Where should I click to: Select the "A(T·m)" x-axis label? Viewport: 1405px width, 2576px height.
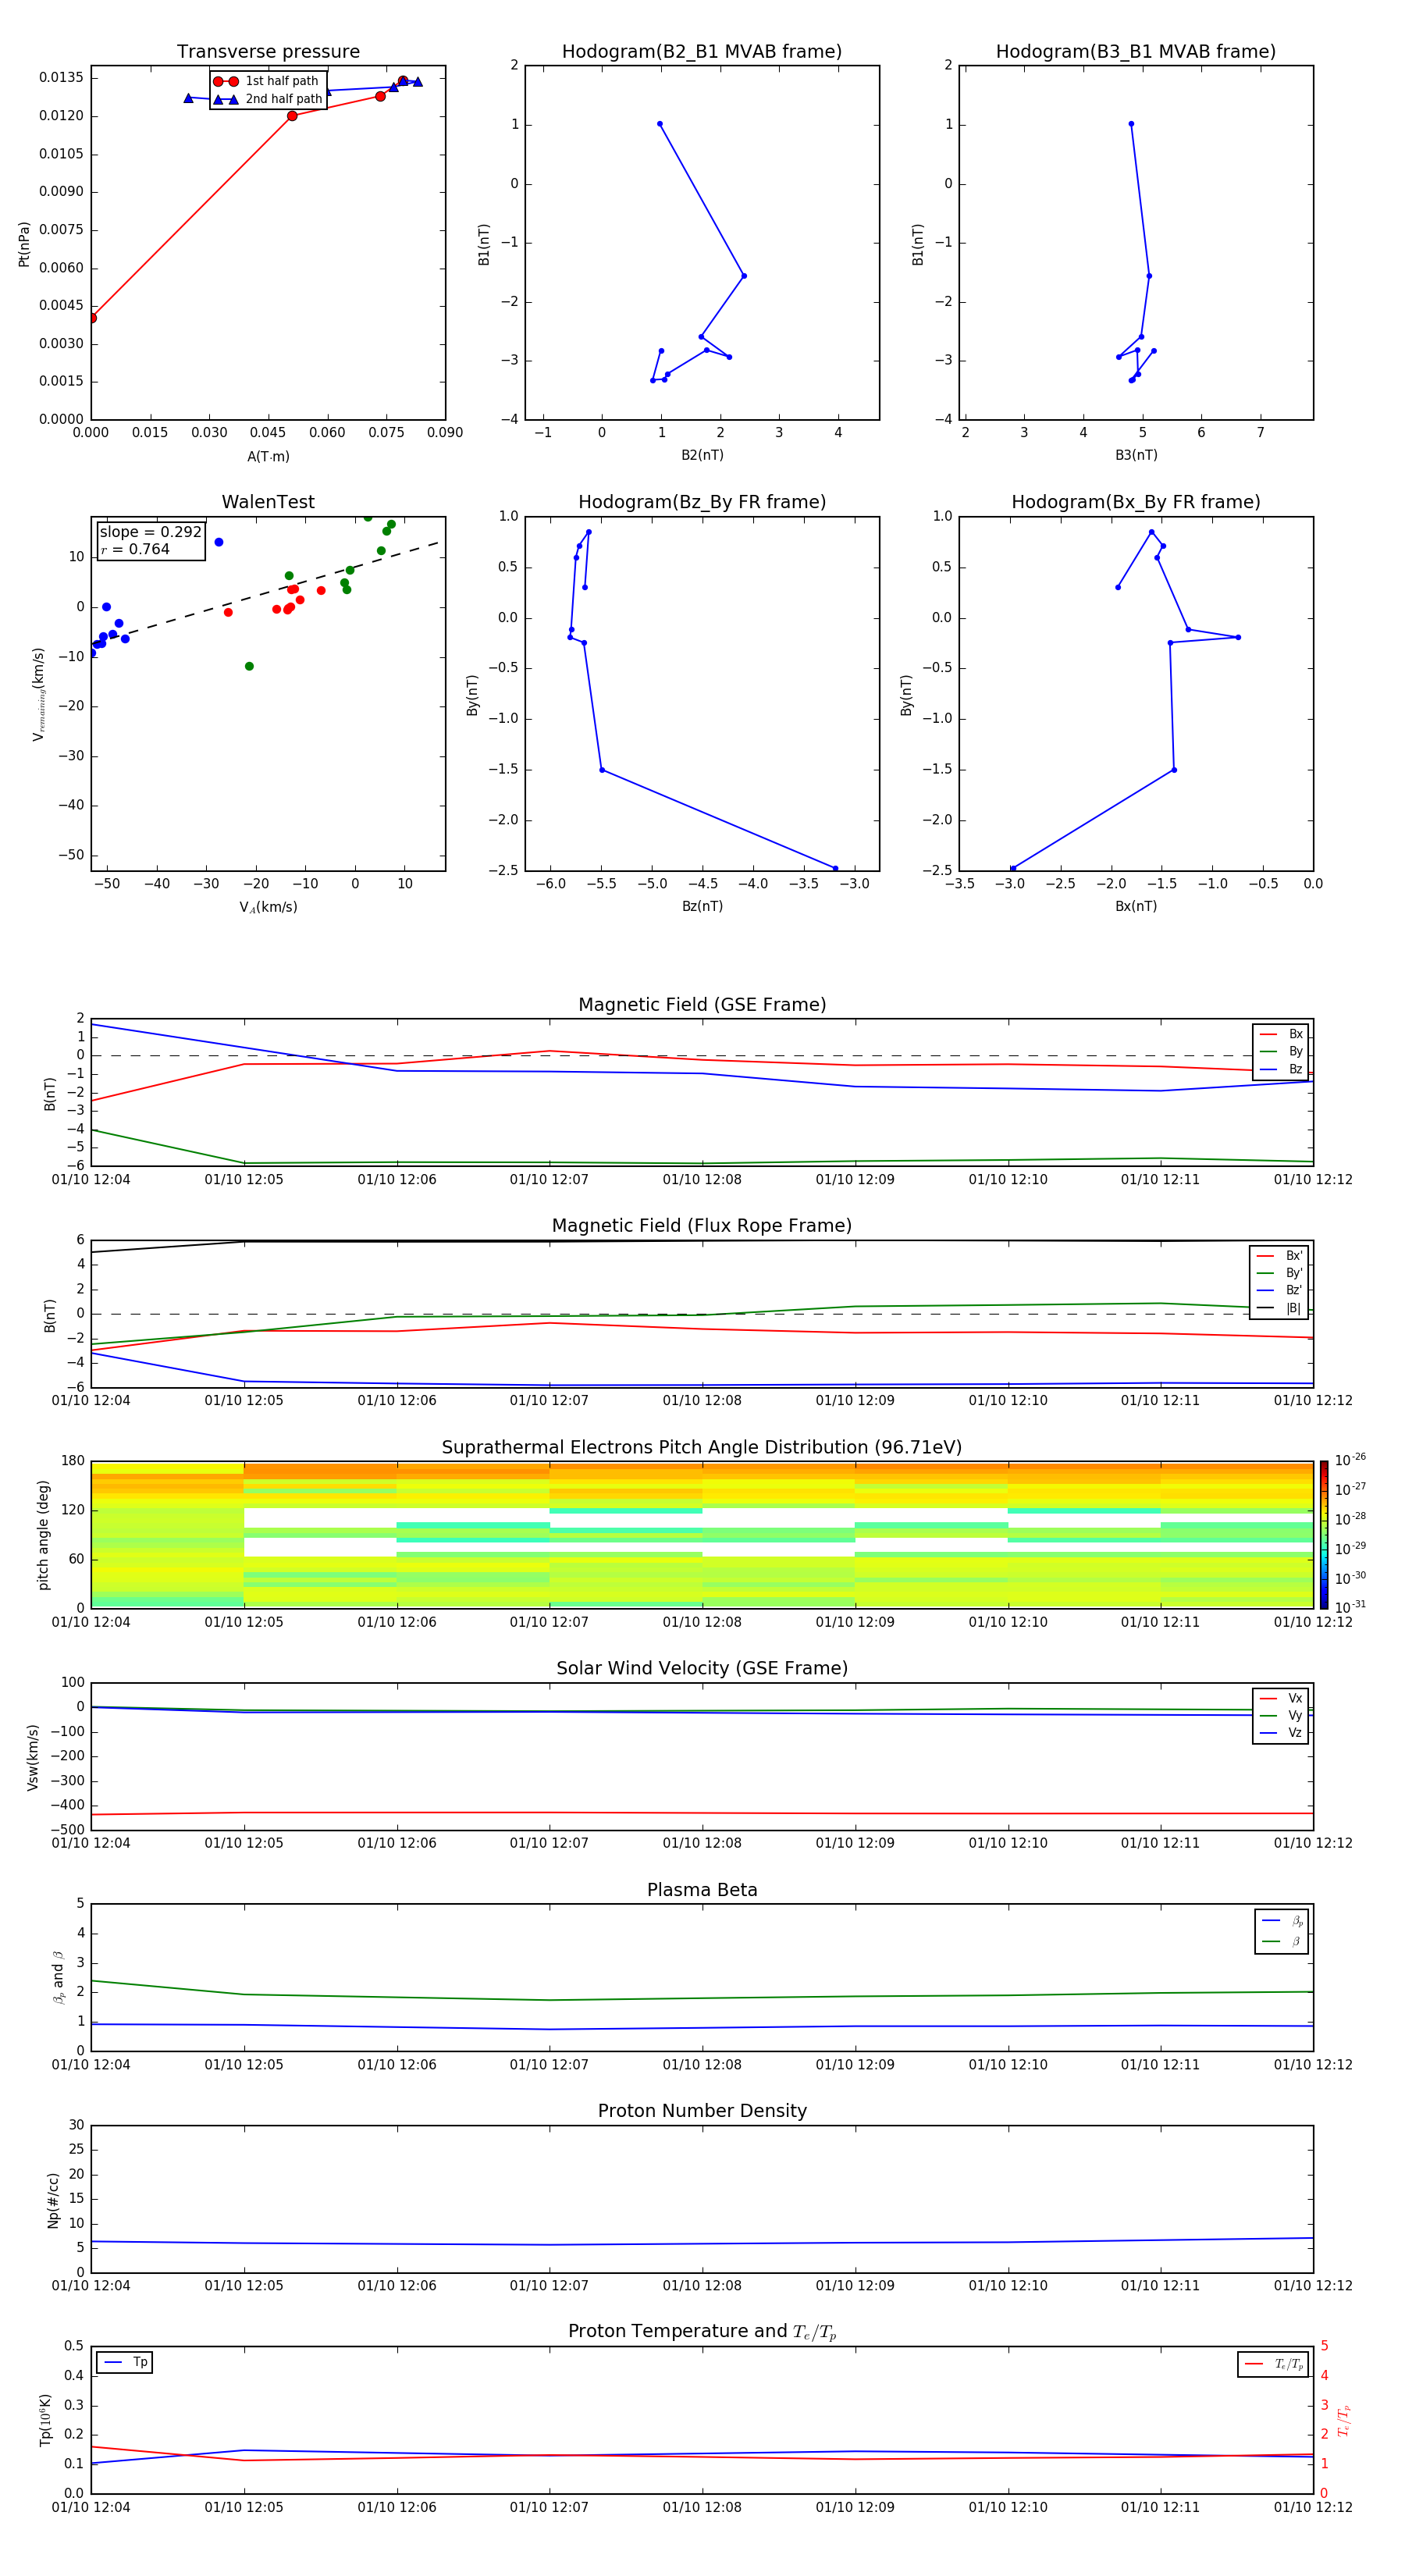tap(268, 457)
